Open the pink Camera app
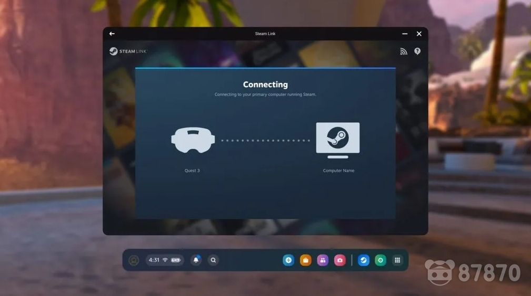This screenshot has width=531, height=296. pos(339,260)
